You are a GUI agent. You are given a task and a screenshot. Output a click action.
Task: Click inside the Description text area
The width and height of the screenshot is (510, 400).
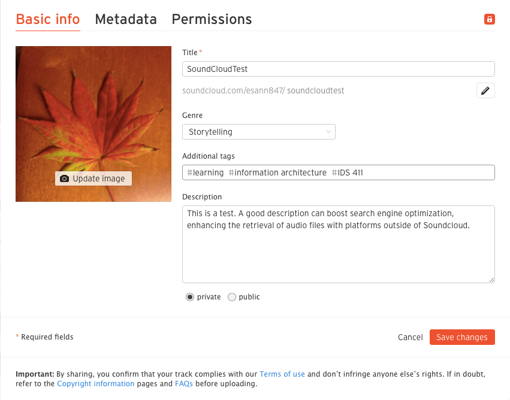click(x=338, y=251)
